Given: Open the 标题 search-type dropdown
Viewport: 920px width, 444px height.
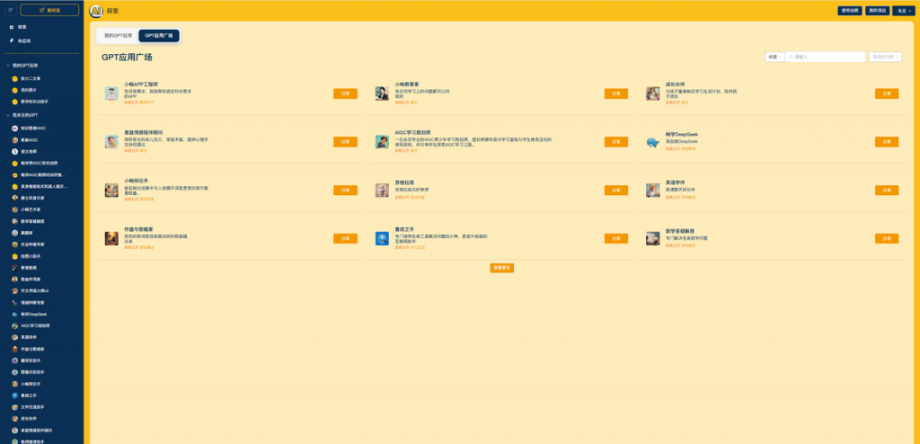Looking at the screenshot, I should pos(774,57).
